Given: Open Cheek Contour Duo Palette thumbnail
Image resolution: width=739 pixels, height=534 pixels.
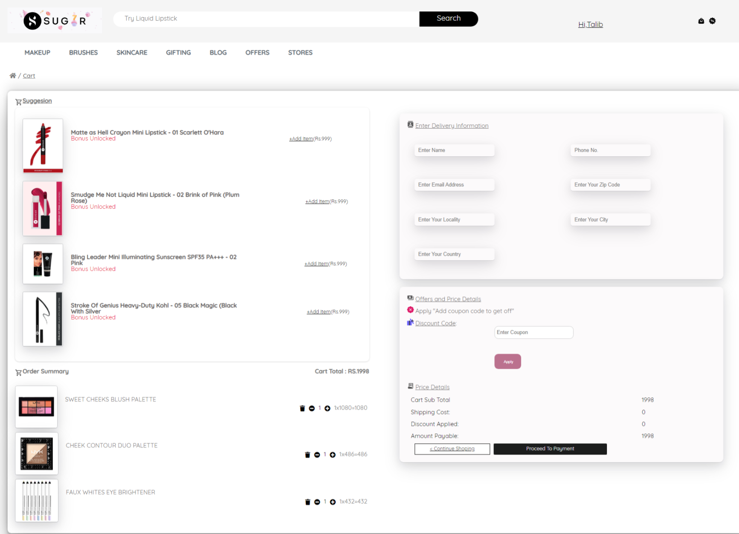Looking at the screenshot, I should pyautogui.click(x=37, y=454).
